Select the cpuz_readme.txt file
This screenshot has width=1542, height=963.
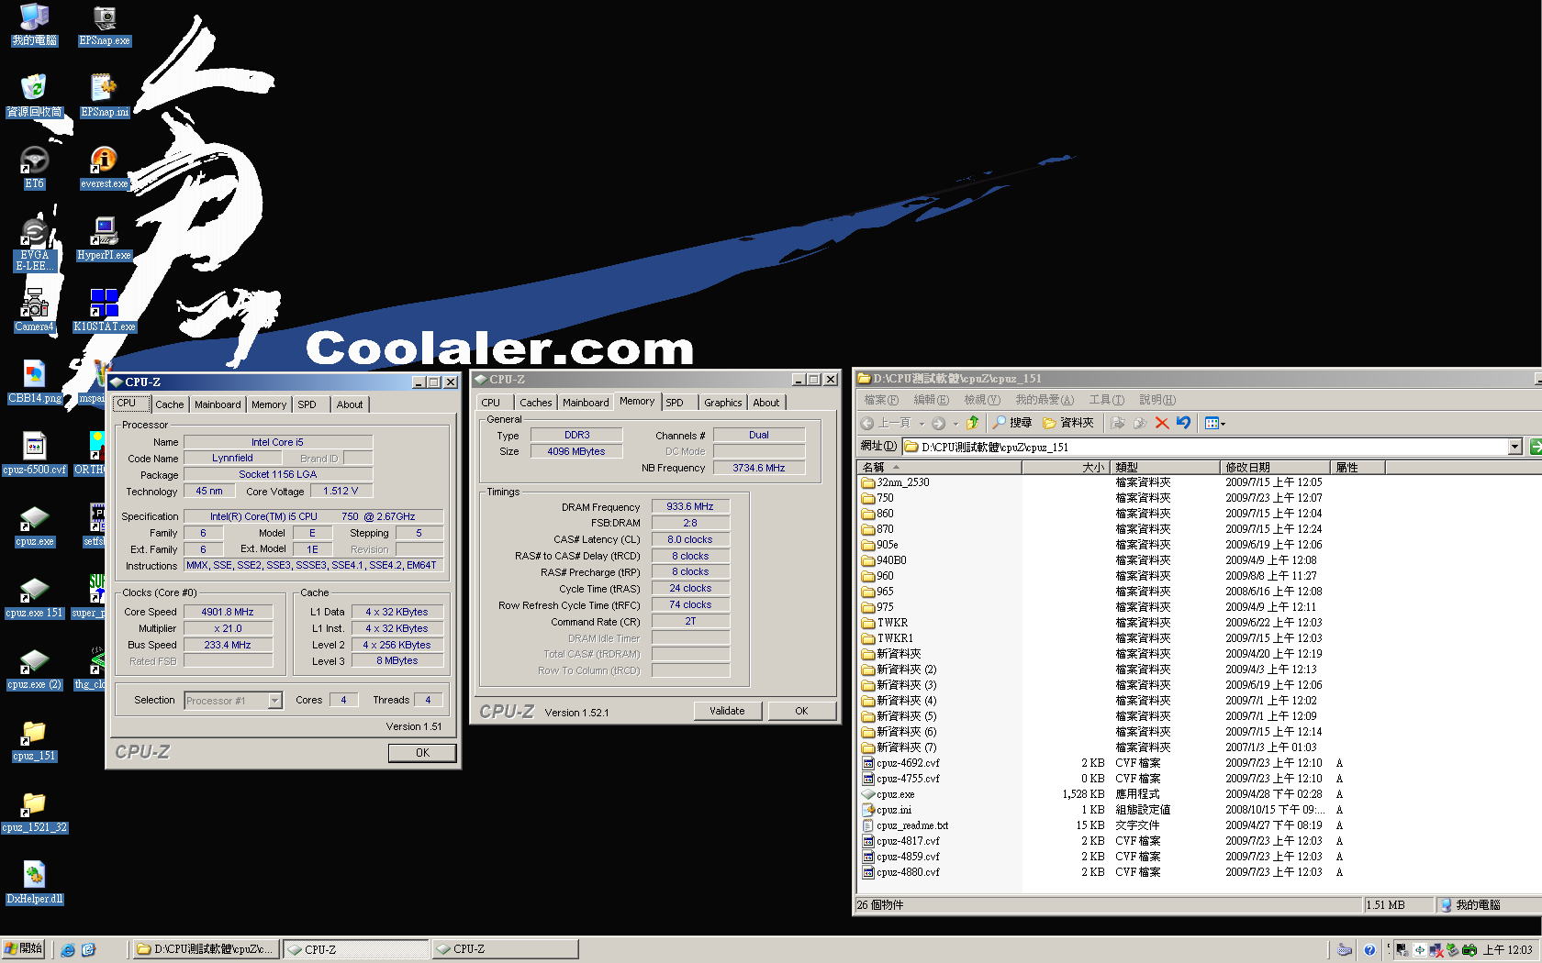[x=905, y=825]
